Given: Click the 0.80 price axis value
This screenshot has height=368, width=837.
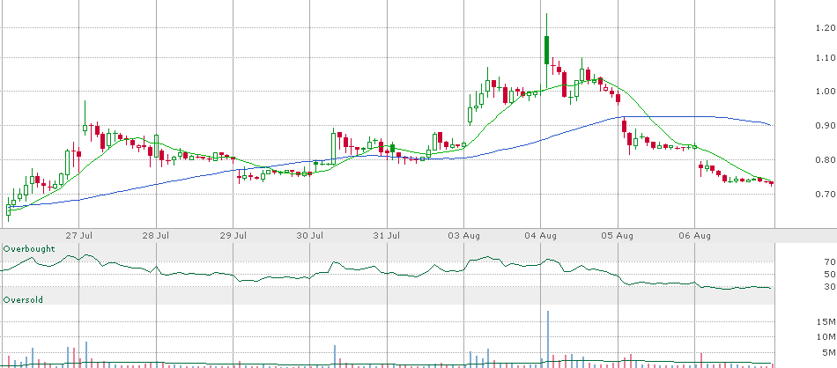Looking at the screenshot, I should click(x=826, y=160).
